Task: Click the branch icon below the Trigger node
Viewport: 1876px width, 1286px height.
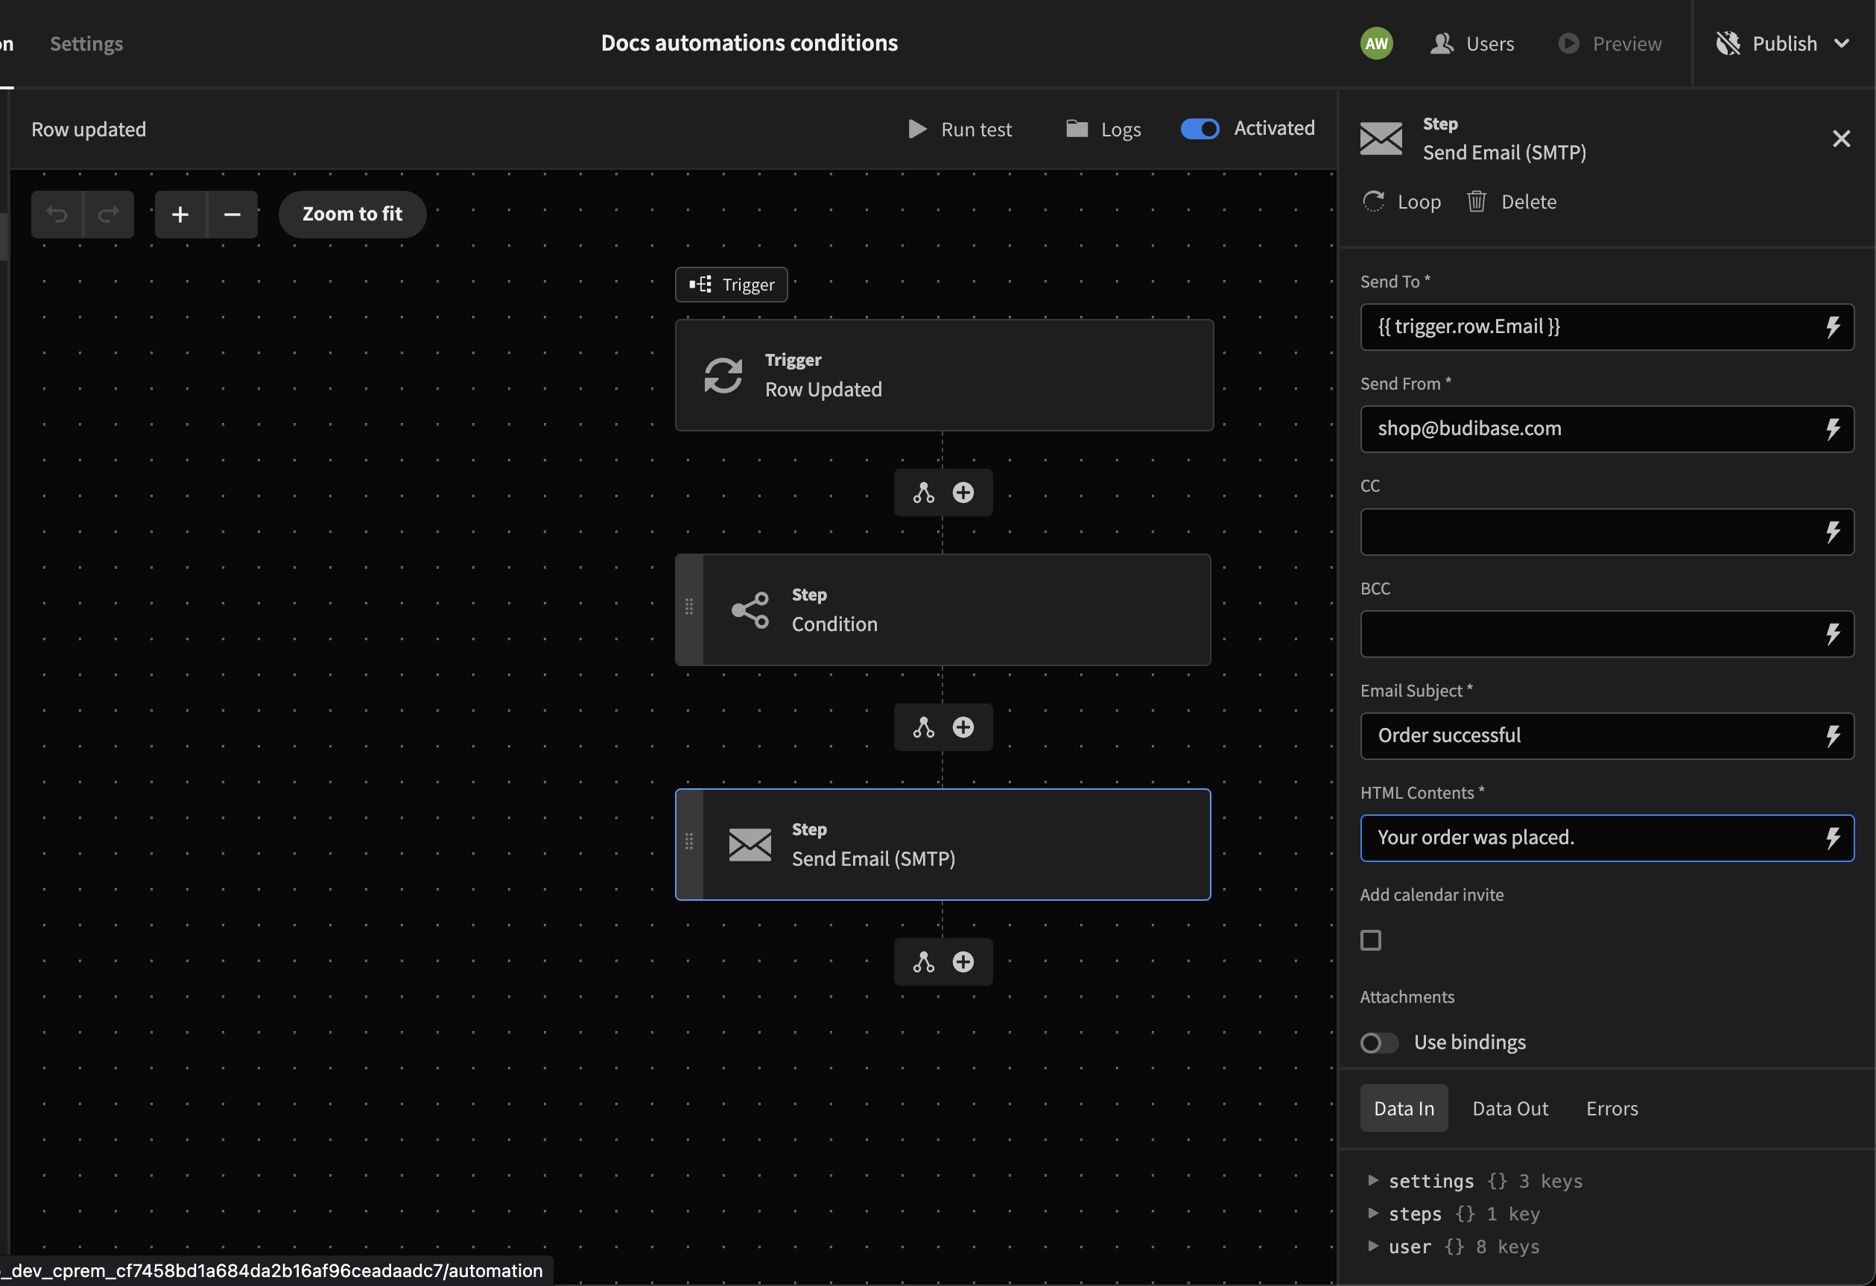Action: click(923, 492)
